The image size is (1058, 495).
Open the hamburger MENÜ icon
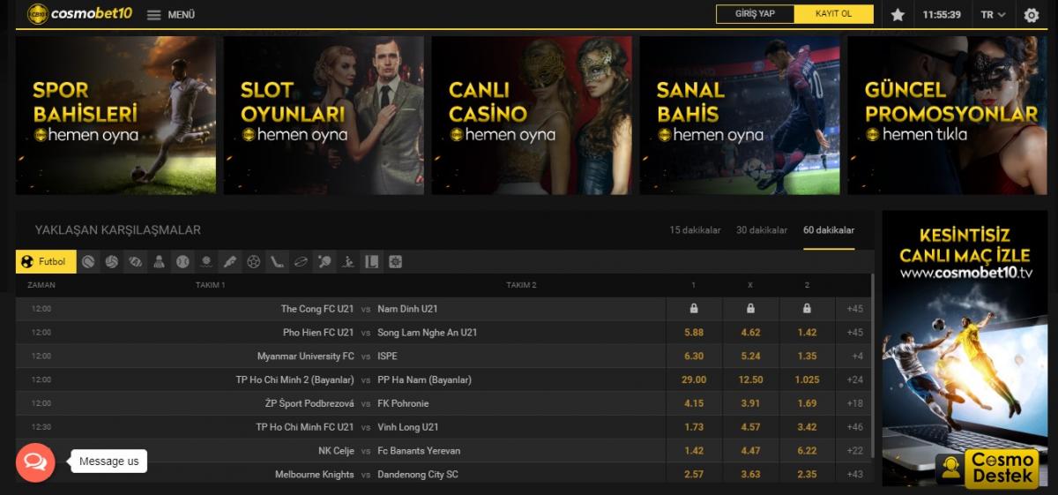(x=154, y=15)
